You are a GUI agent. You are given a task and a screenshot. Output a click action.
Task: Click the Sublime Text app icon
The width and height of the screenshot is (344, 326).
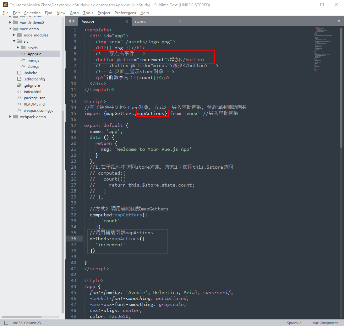5,5
